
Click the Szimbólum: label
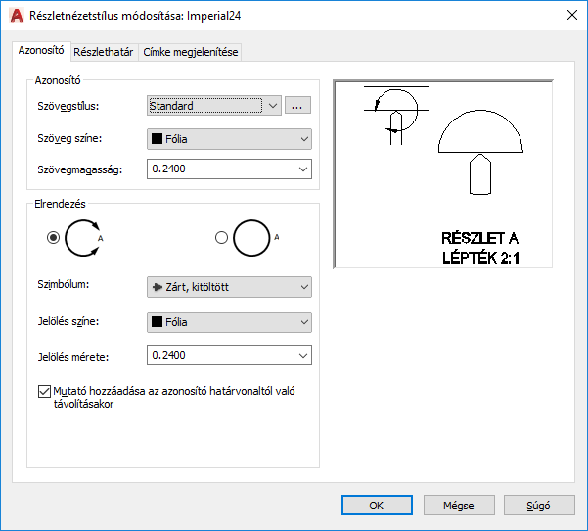(x=63, y=285)
